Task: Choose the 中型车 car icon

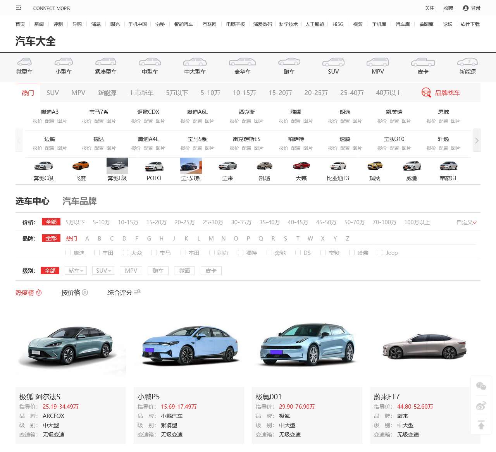Action: pos(150,62)
